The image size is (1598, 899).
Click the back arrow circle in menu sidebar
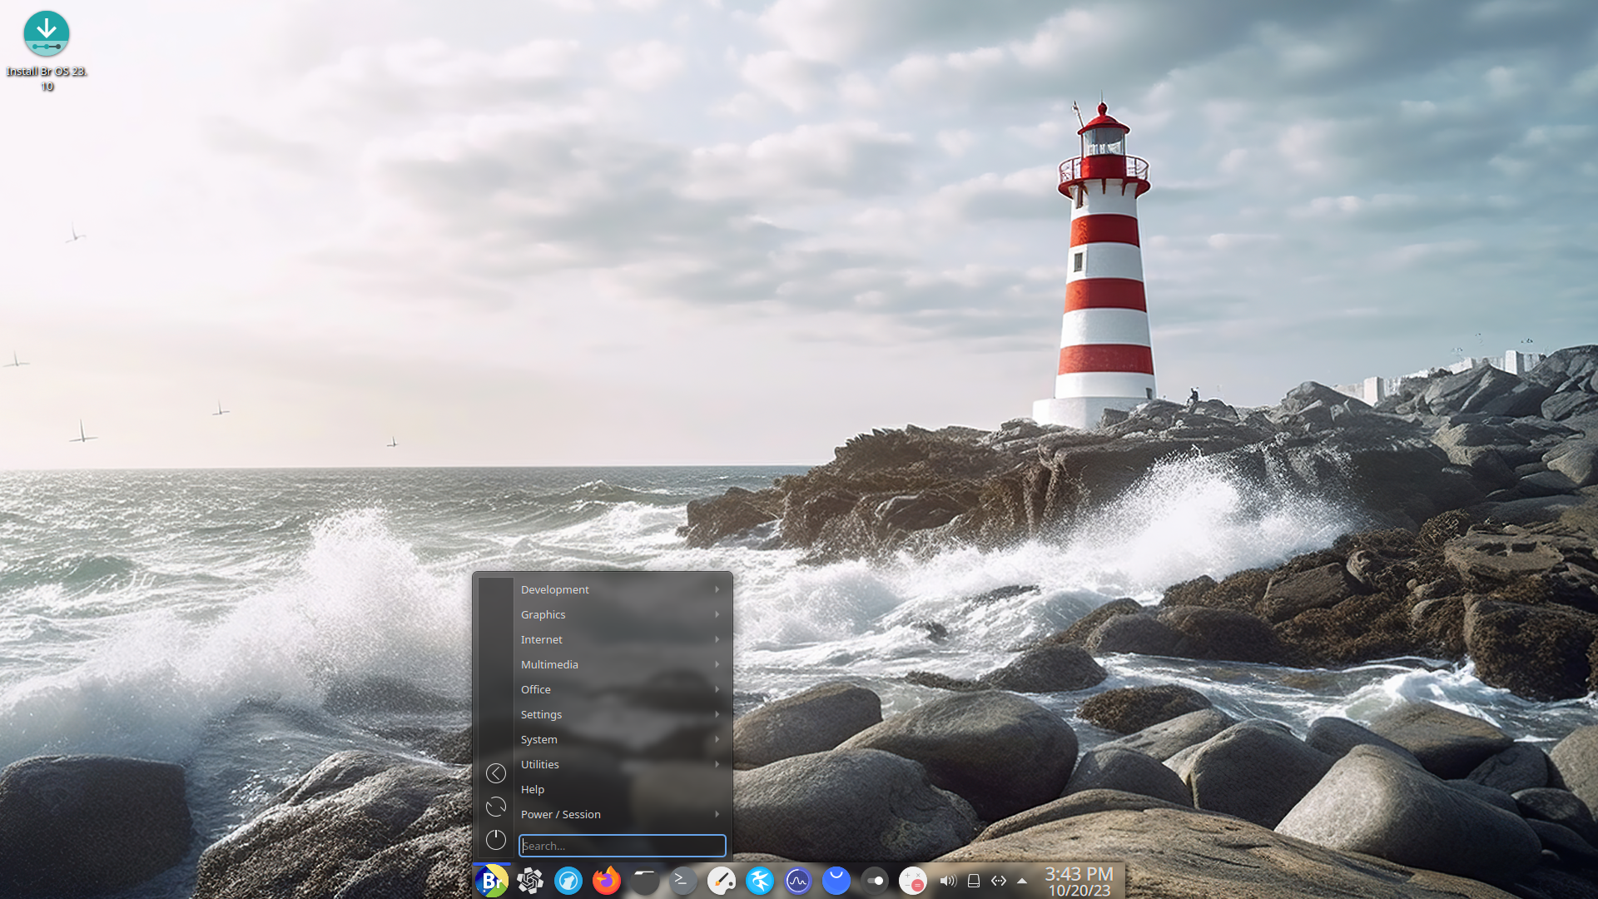tap(496, 773)
